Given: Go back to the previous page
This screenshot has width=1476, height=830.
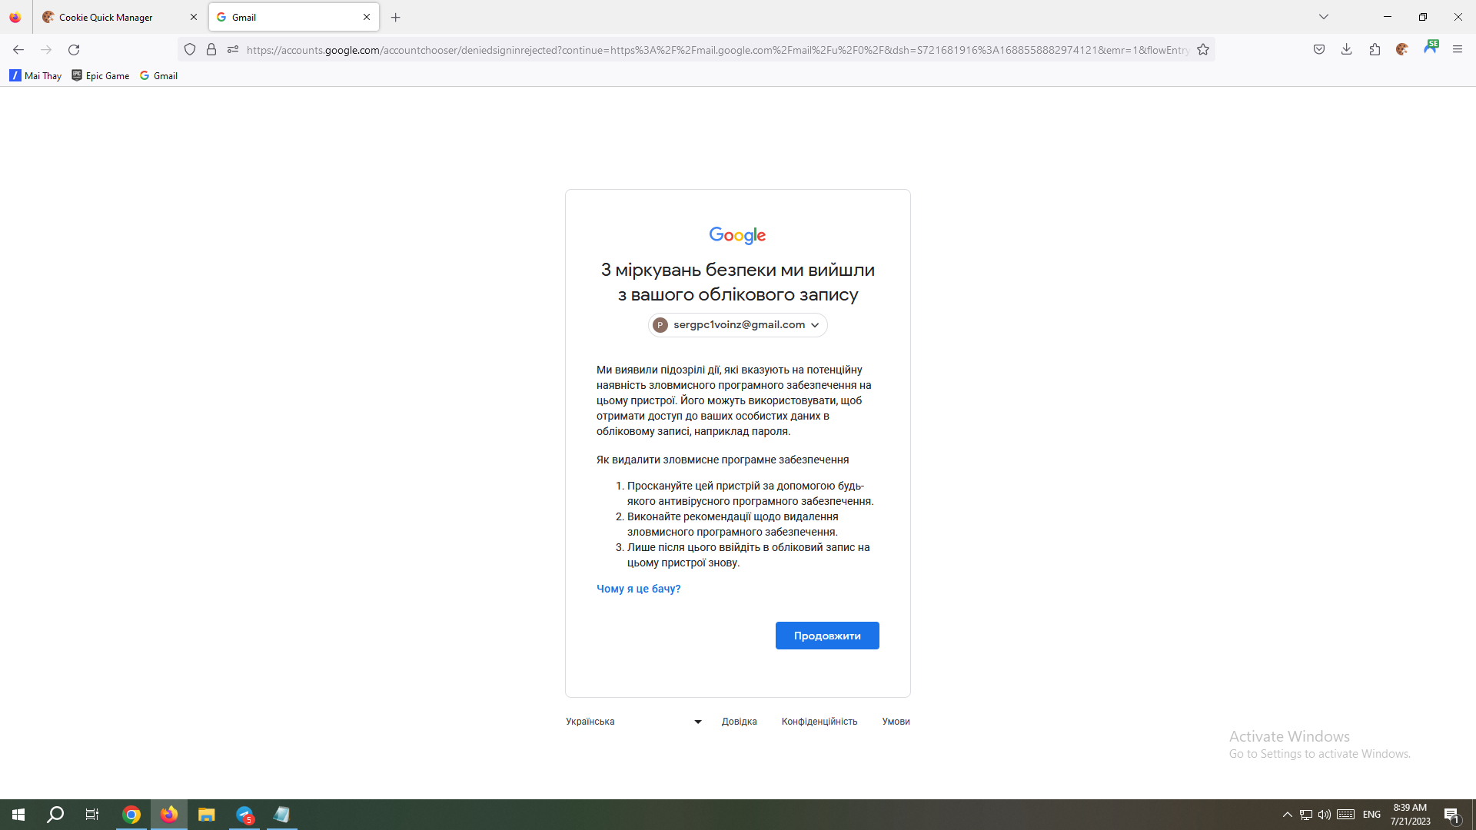Looking at the screenshot, I should pyautogui.click(x=18, y=50).
